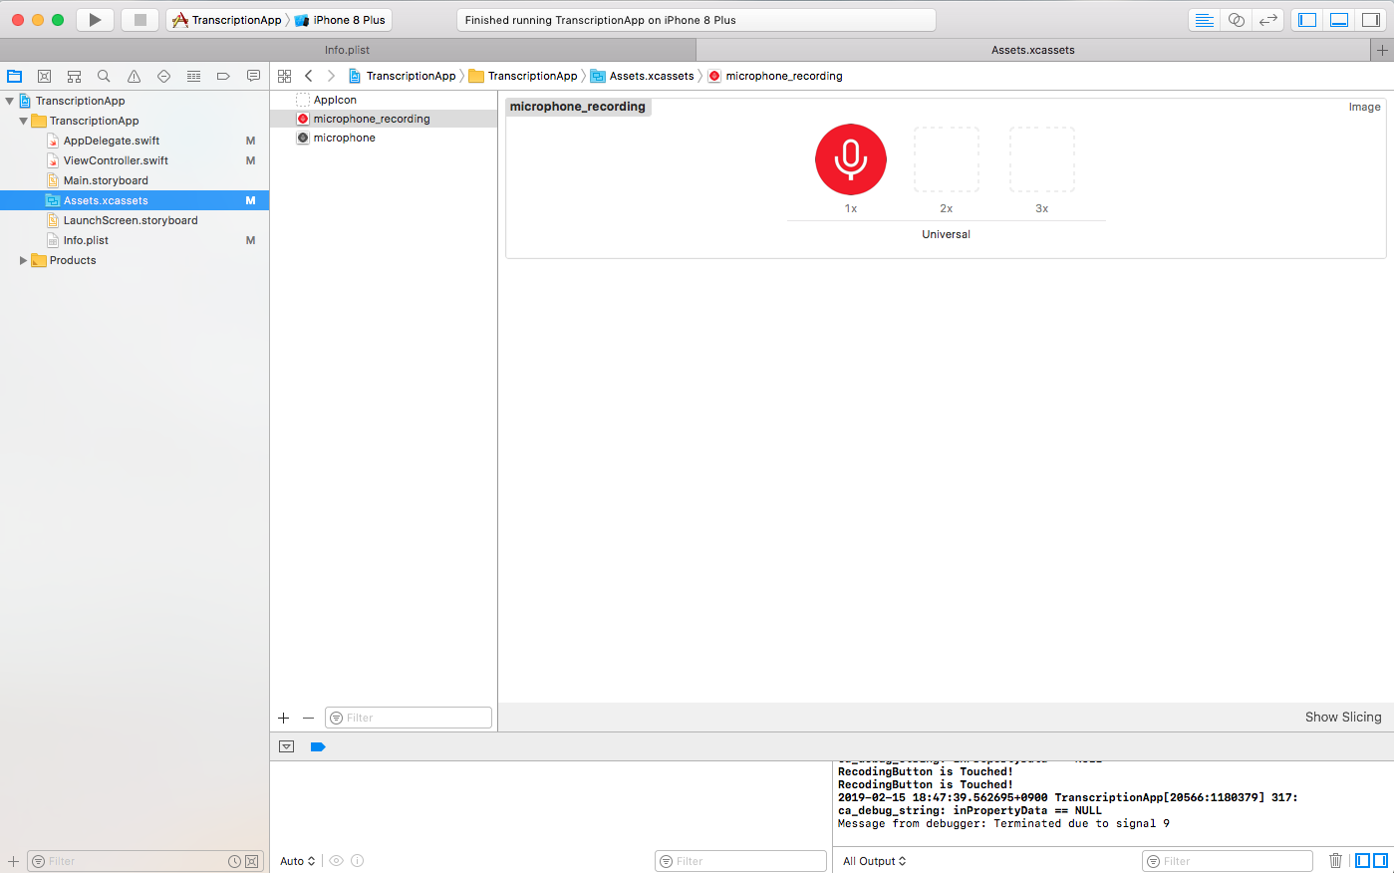Image resolution: width=1394 pixels, height=873 pixels.
Task: Switch to the Version editor
Action: 1268,20
